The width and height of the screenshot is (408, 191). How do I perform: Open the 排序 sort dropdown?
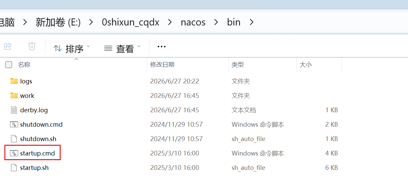[72, 49]
